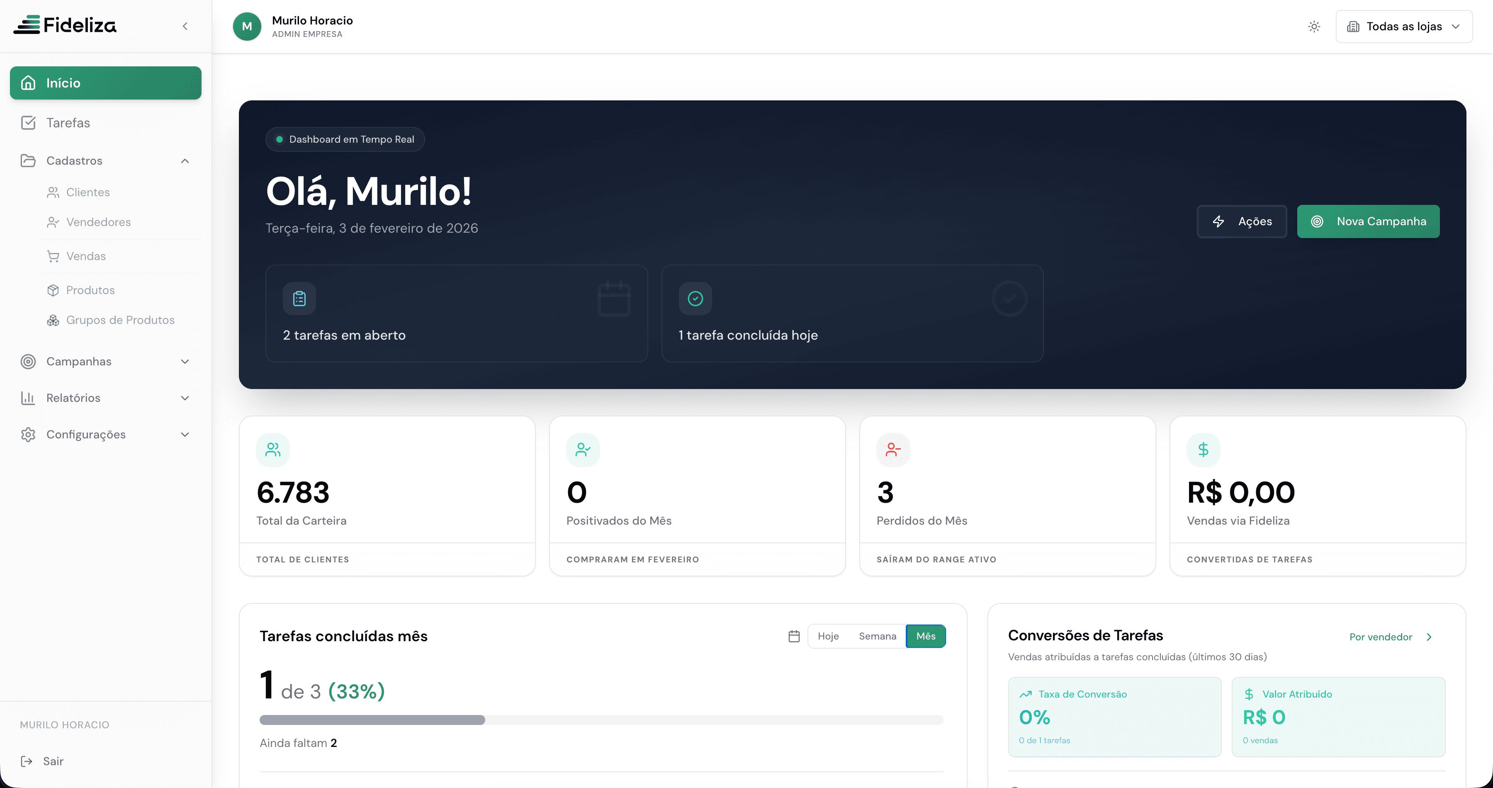Click the Fideliza logo
This screenshot has width=1493, height=788.
64,25
